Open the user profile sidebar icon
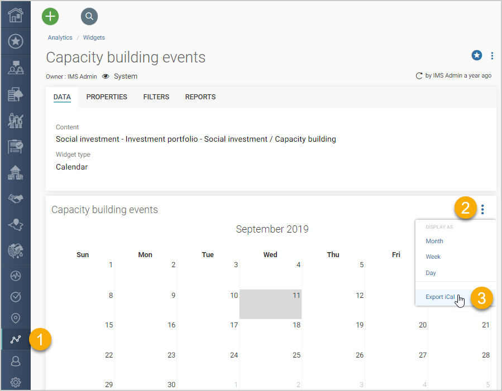The height and width of the screenshot is (391, 502). click(16, 361)
